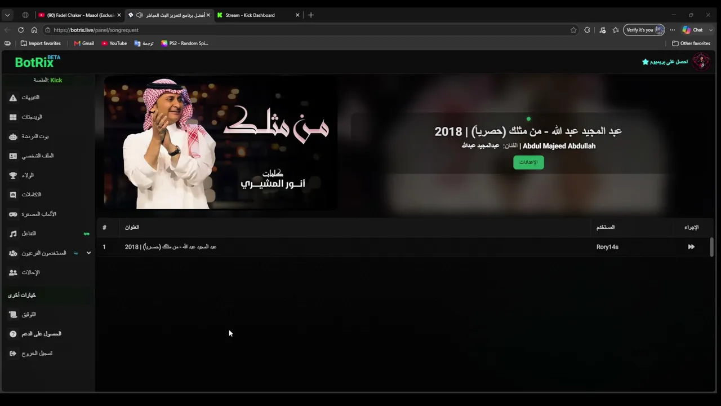Viewport: 721px width, 406px height.
Task: Click the first favorites bar icon
Action: tap(7, 43)
